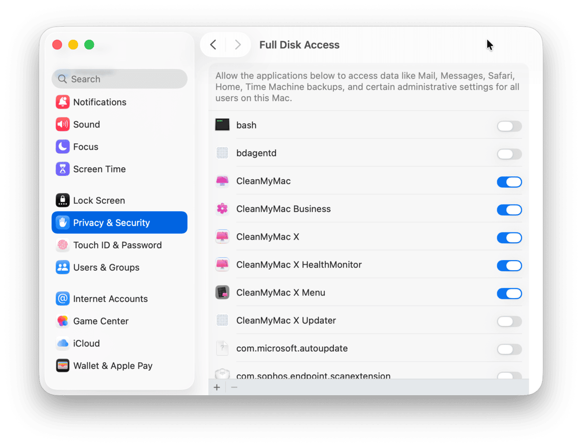Viewport: 582px width, 447px height.
Task: Click the Screen Time hourglass icon
Action: (x=63, y=169)
